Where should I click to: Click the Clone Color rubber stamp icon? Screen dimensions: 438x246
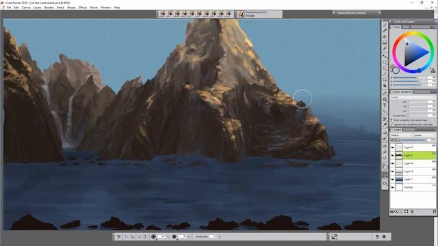coord(433,70)
